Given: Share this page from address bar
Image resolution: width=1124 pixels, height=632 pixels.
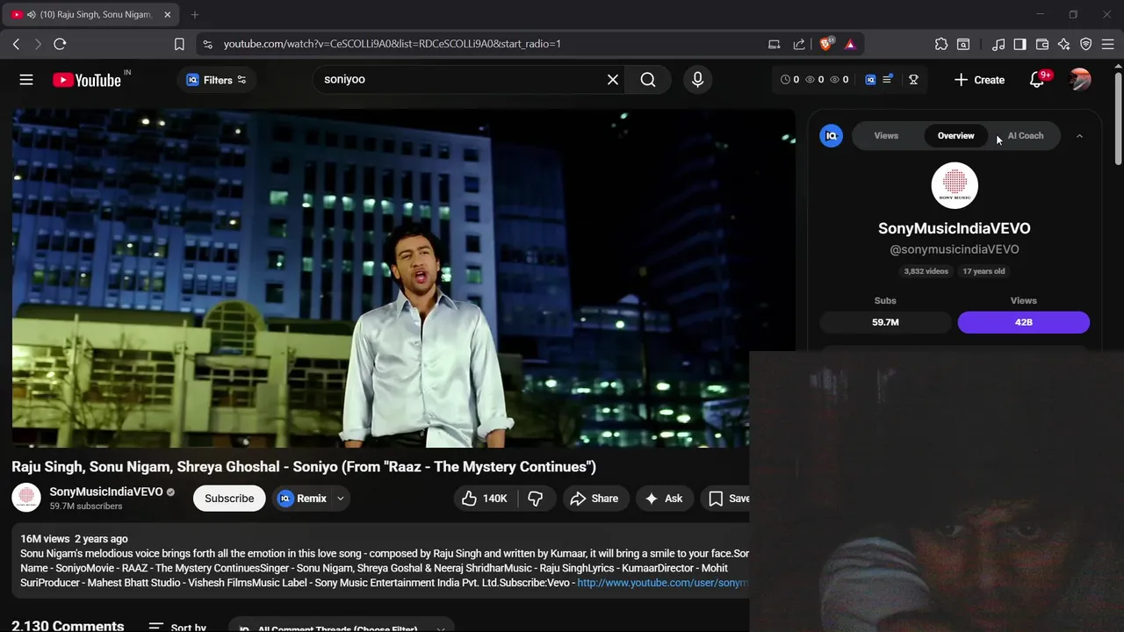Looking at the screenshot, I should pos(799,44).
